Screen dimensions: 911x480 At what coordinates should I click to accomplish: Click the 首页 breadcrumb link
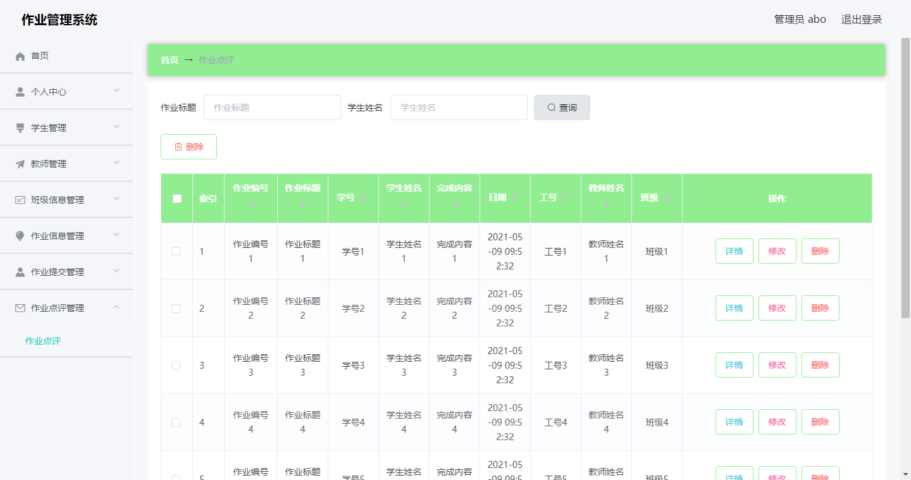(170, 60)
